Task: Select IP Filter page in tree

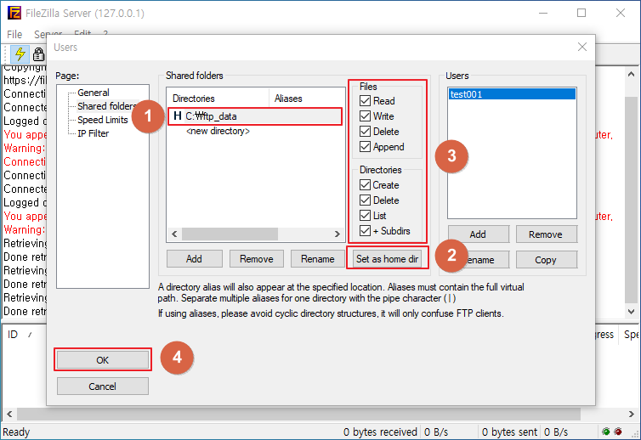Action: click(94, 133)
